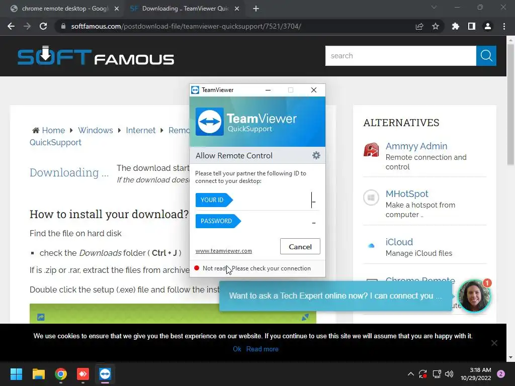Open the tech expert chat avatar
Viewport: 515px width, 386px height.
474,296
